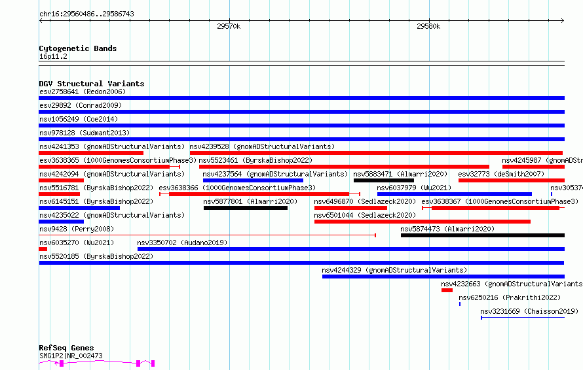Click the nsv6035270 (Wu2021) label
Screen dimensions: 583x370
[x=77, y=243]
